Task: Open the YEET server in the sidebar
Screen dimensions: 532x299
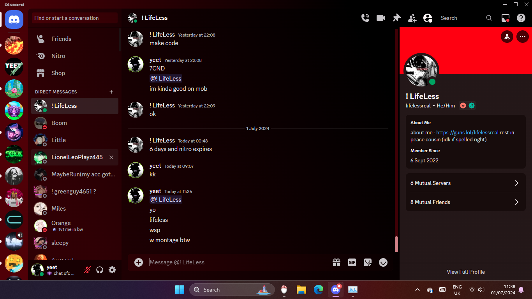Action: (14, 67)
